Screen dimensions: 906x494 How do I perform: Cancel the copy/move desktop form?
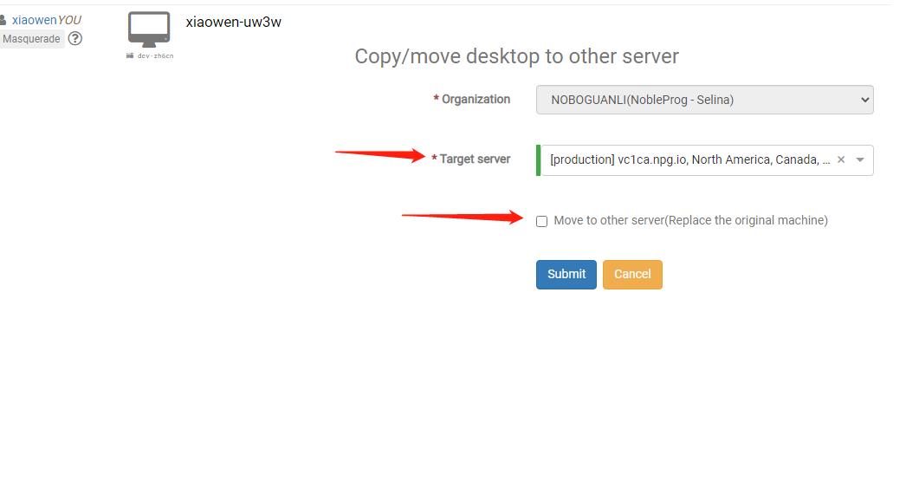632,274
